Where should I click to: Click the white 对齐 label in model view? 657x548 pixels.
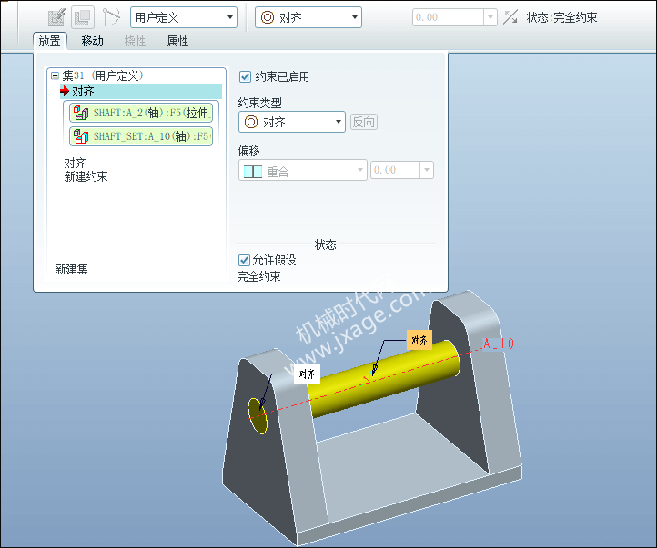pos(308,374)
